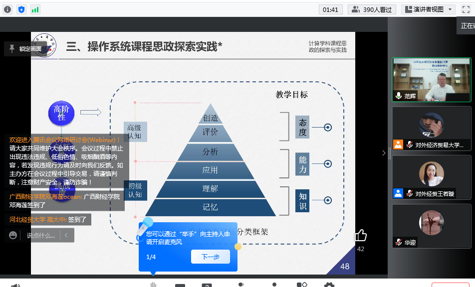Click 下一步 in the tip popup
475x287 pixels.
click(210, 257)
